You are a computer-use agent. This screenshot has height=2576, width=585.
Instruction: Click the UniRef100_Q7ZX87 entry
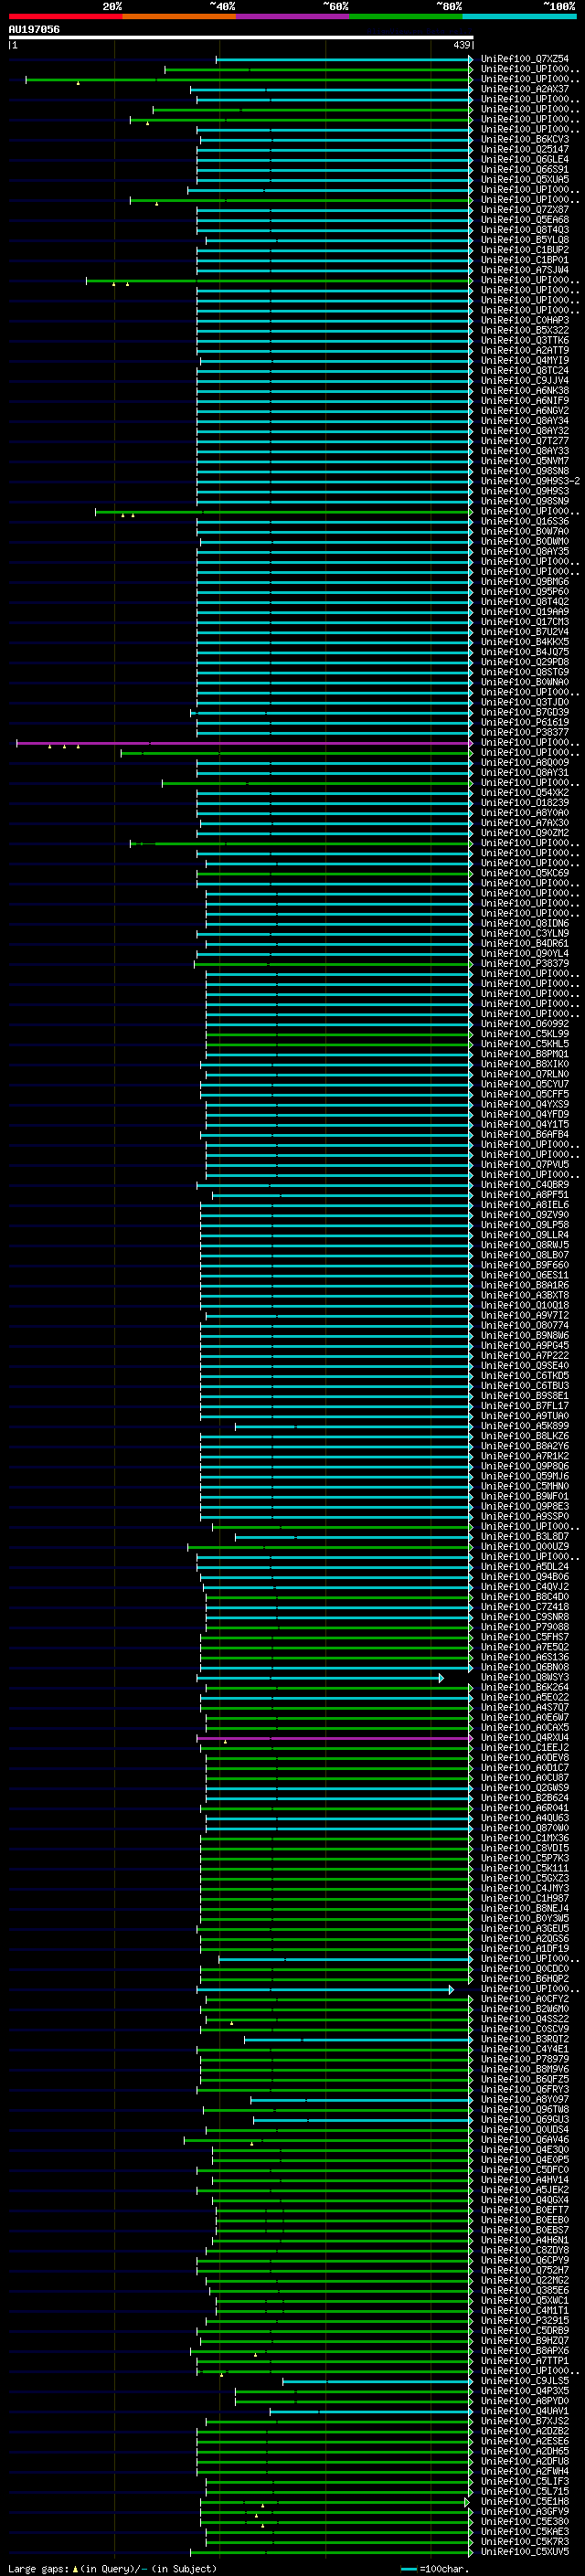click(524, 210)
